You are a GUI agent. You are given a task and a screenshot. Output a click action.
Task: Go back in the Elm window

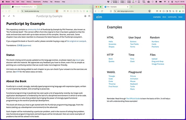(96, 11)
